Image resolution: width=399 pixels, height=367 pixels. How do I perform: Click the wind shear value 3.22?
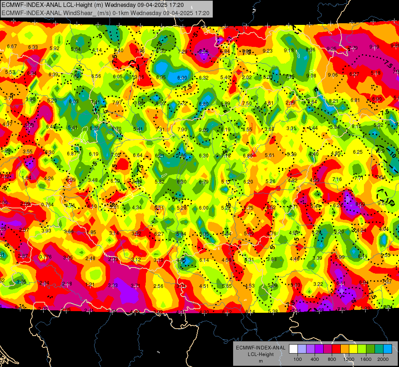pyautogui.click(x=318, y=284)
